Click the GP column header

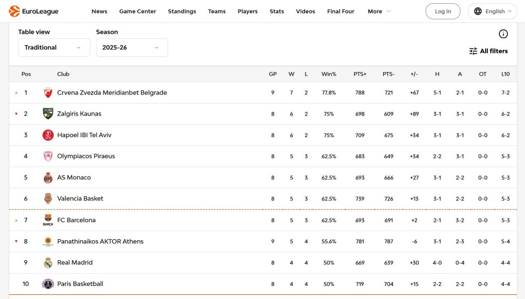pos(272,74)
